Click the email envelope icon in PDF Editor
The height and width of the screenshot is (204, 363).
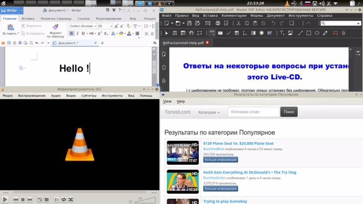(208, 23)
